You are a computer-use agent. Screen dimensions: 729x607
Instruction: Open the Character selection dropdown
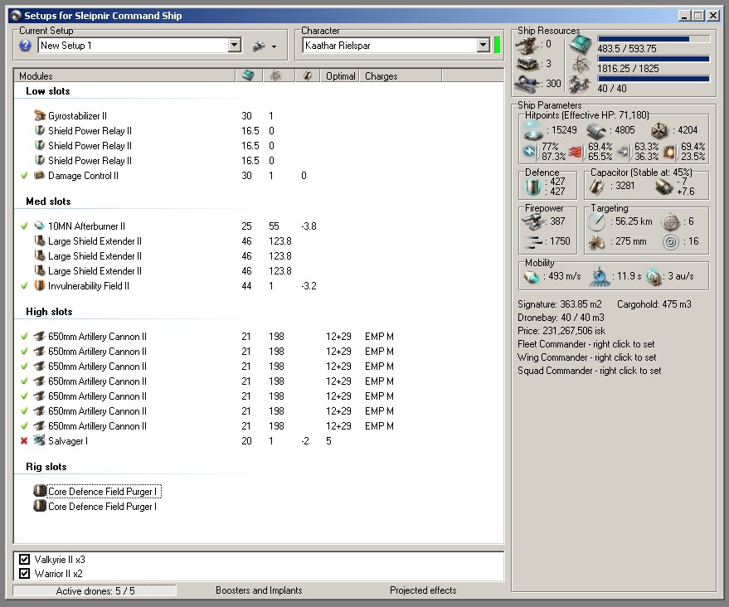[x=483, y=46]
